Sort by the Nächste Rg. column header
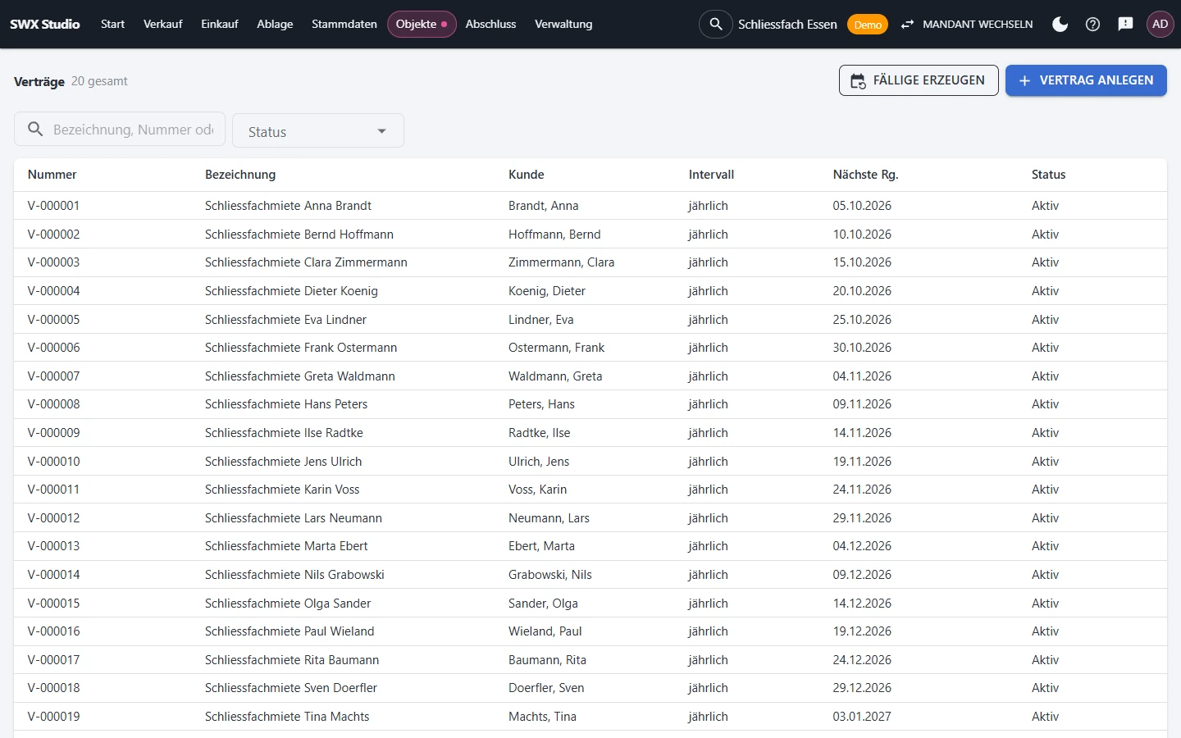1181x738 pixels. [x=865, y=175]
